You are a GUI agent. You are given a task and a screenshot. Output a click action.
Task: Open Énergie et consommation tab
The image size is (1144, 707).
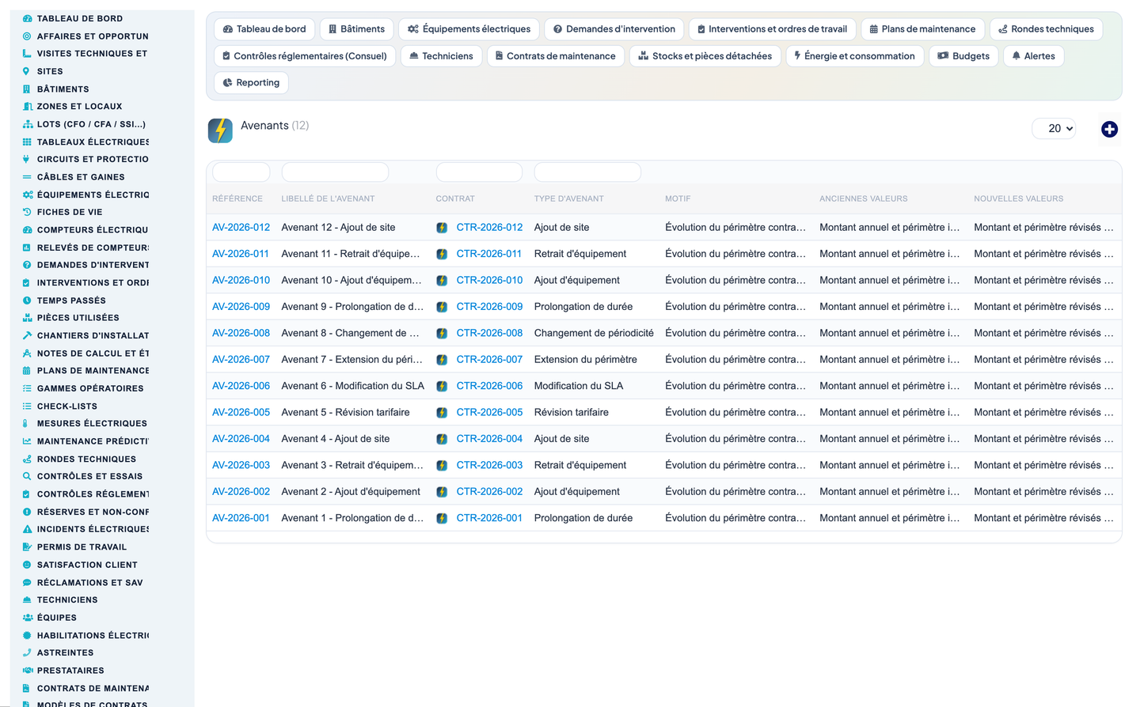point(854,56)
